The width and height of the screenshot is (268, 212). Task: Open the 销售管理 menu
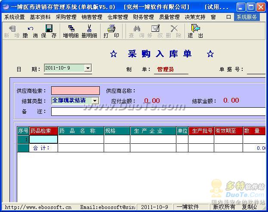92,17
